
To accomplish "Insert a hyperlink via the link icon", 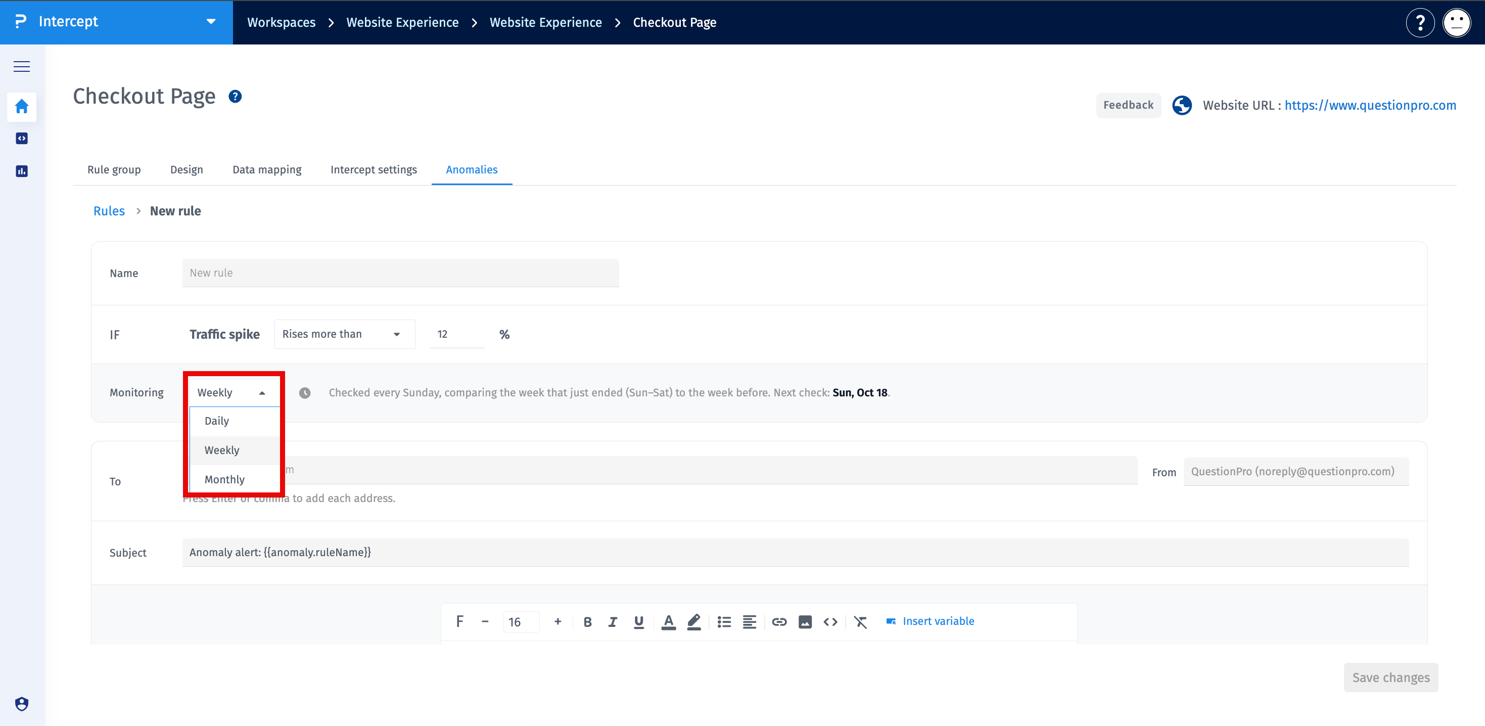I will click(x=779, y=622).
